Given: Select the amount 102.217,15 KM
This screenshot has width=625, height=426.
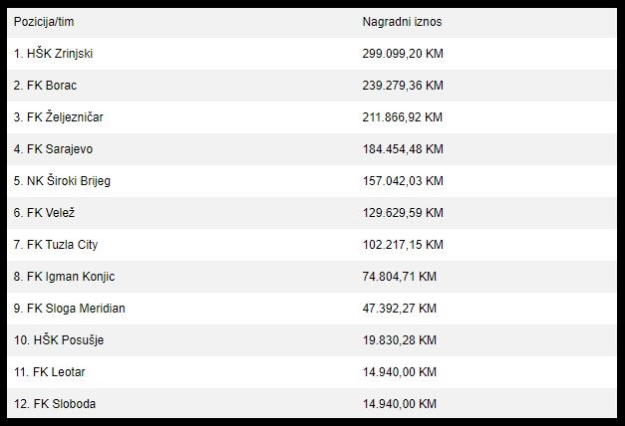Looking at the screenshot, I should pos(403,245).
